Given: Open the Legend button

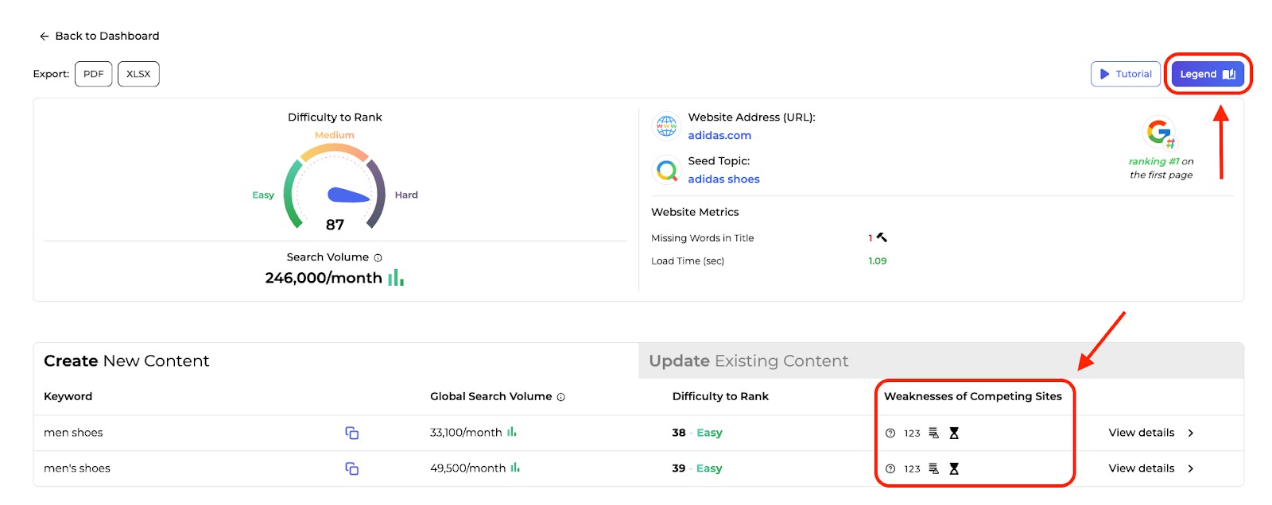Looking at the screenshot, I should click(1208, 74).
